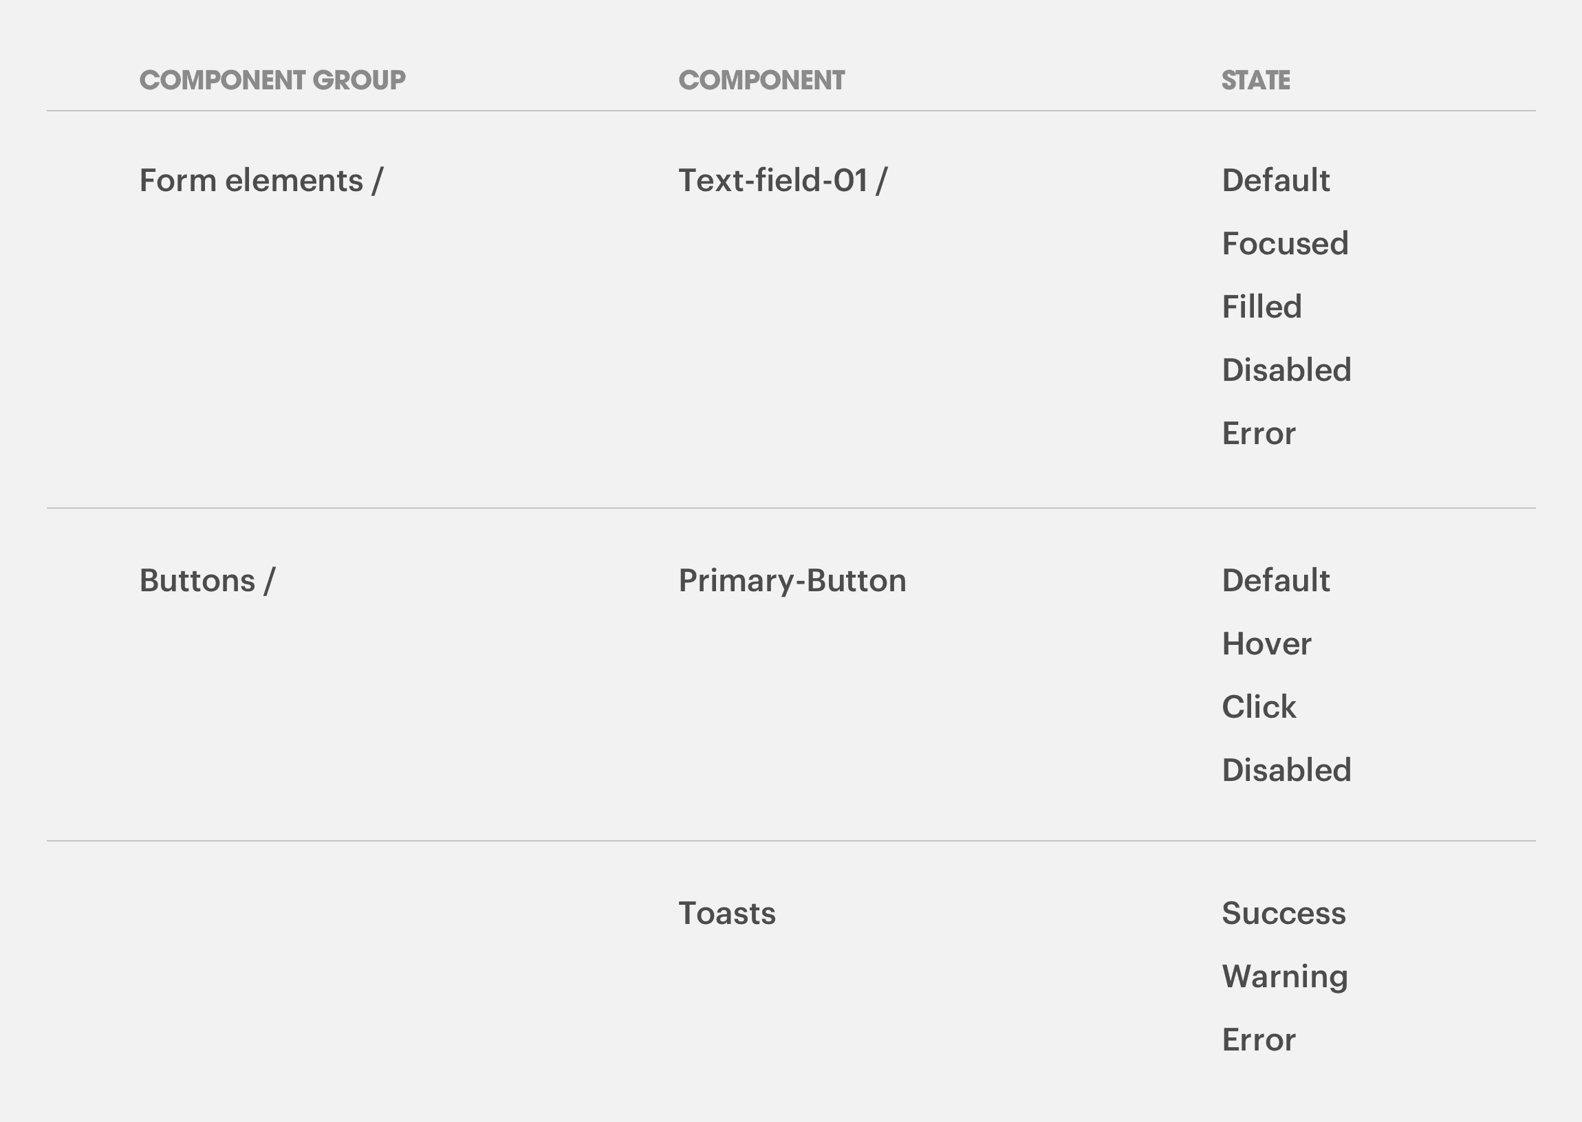Select the 'Form elements /' group label
The height and width of the screenshot is (1122, 1582).
pos(261,181)
